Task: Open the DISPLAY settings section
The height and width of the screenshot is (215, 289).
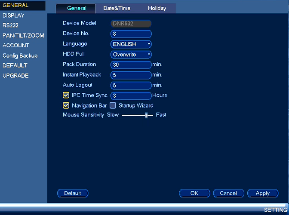Action: pos(13,15)
